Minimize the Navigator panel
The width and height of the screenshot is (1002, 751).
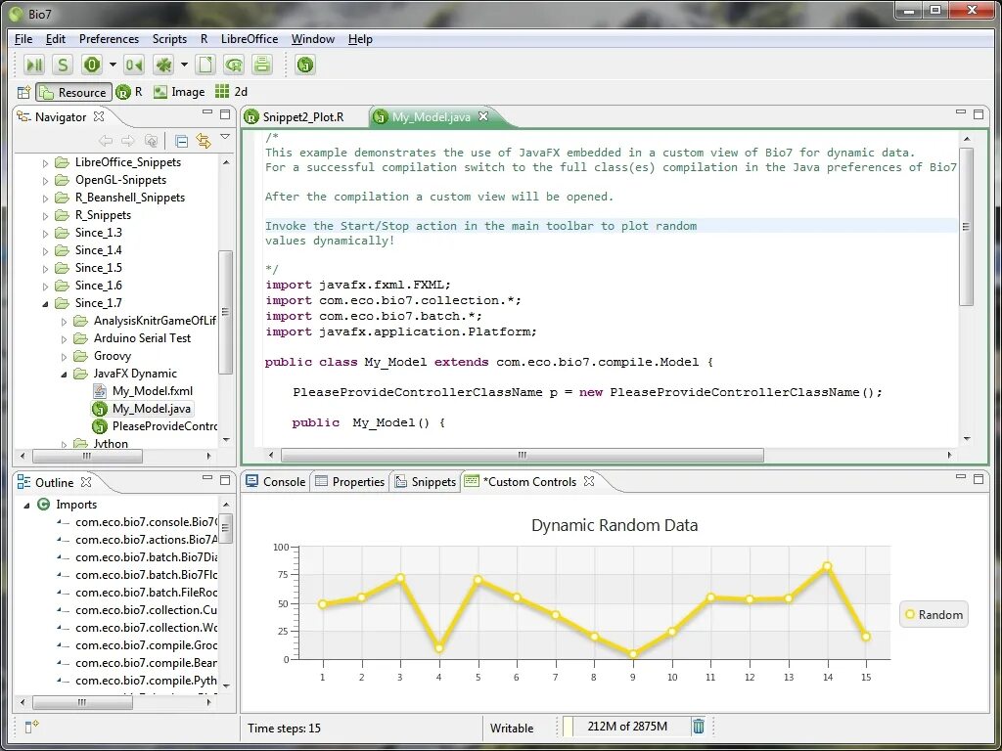point(207,112)
